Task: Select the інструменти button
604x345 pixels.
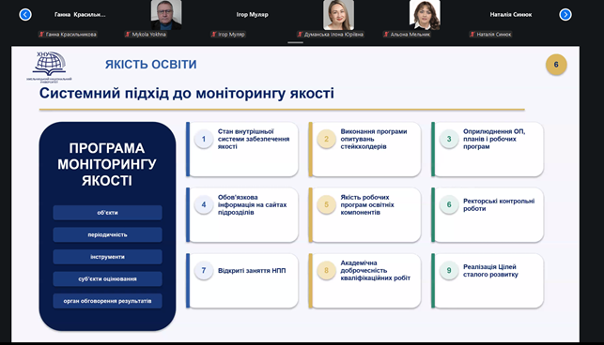Action: pos(107,257)
